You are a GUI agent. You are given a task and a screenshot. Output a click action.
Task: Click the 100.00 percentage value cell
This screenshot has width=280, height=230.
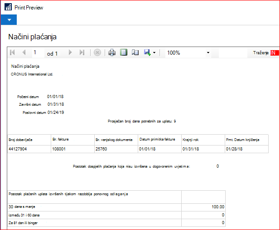point(203,207)
